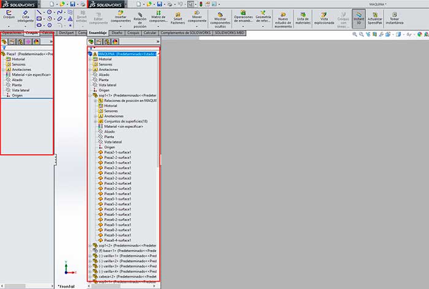
Task: Click the traffic-light Rebuild icon
Action: (x=201, y=4)
